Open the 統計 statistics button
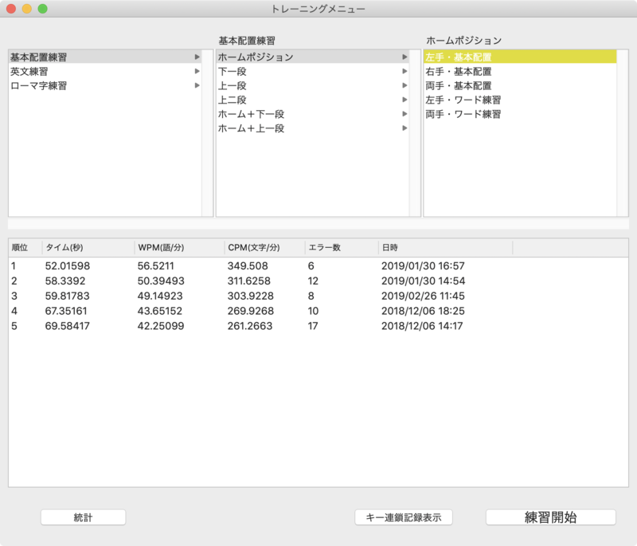 [x=84, y=517]
